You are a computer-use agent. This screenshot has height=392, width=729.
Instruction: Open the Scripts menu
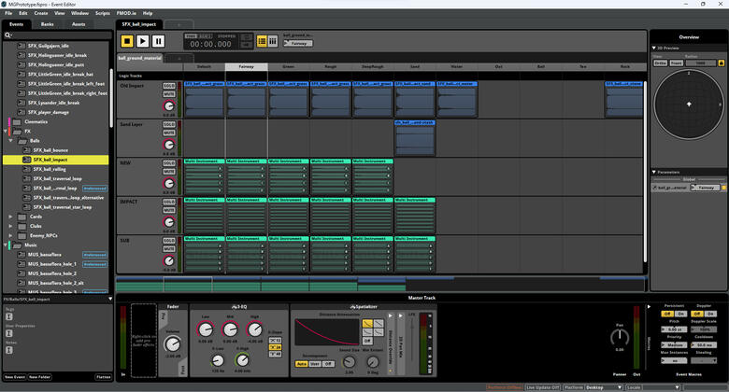(x=104, y=13)
